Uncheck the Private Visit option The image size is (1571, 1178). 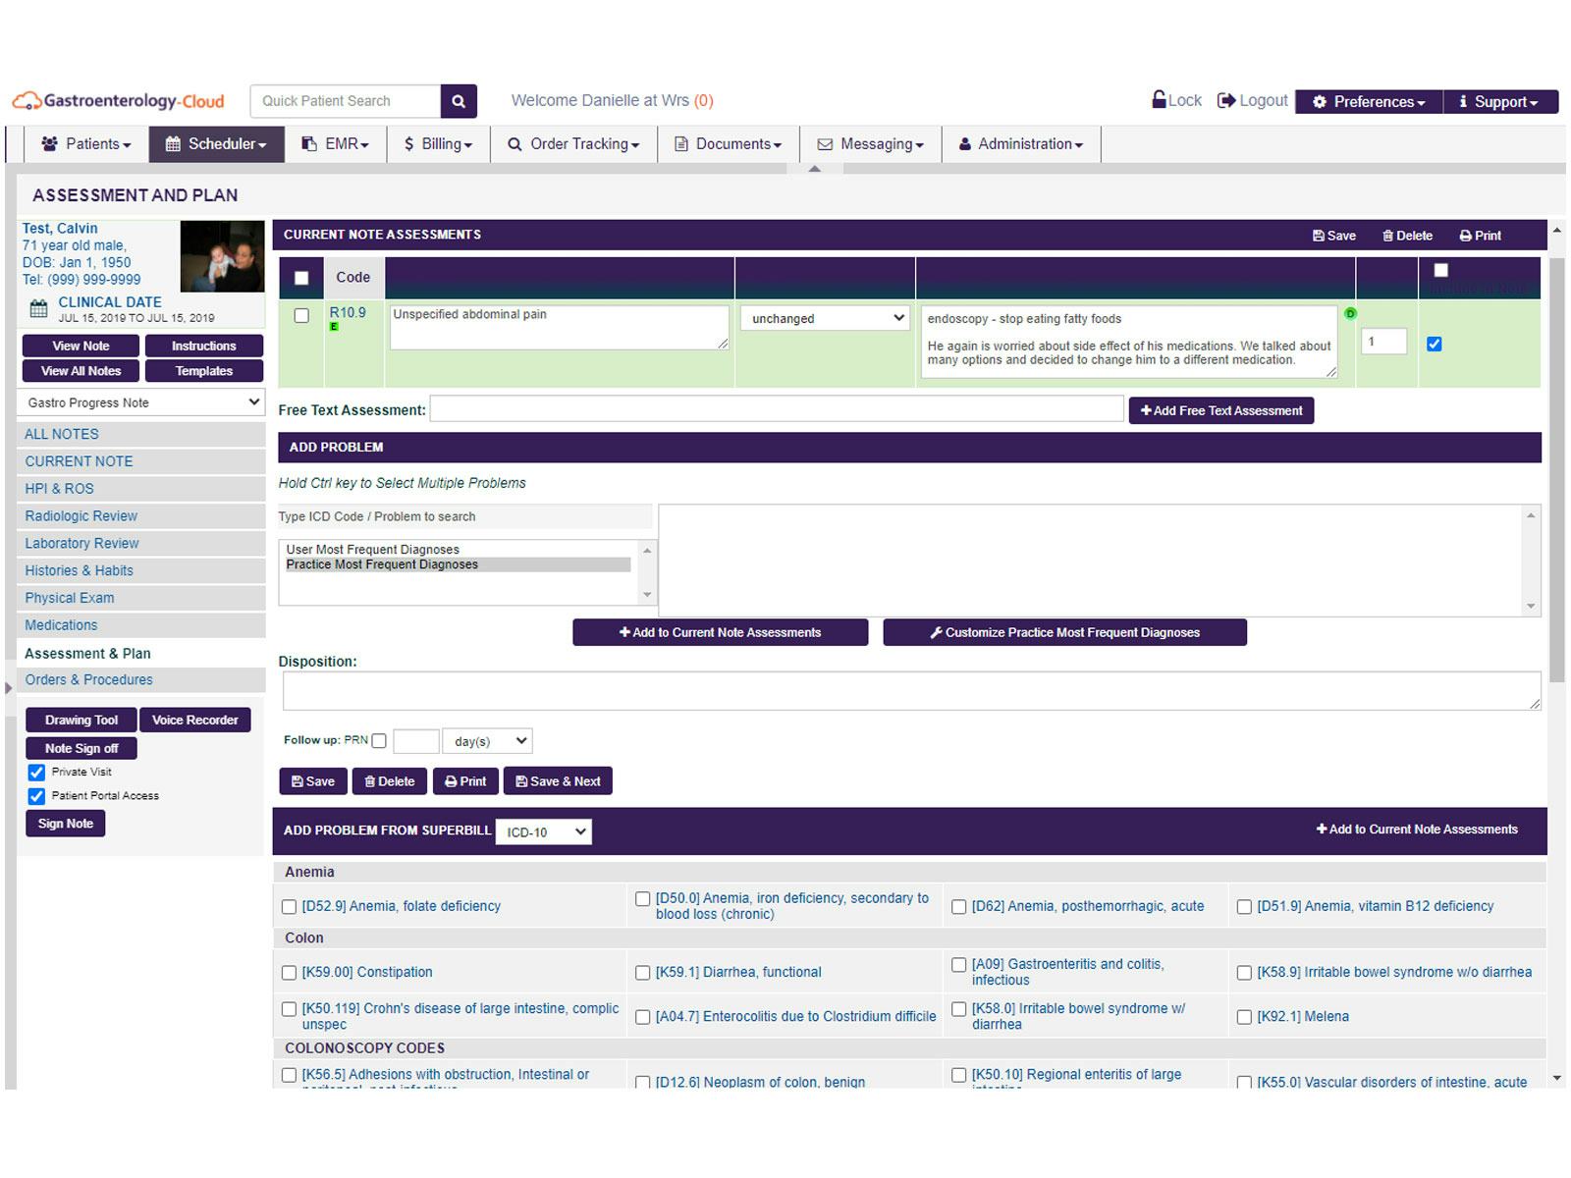click(37, 773)
